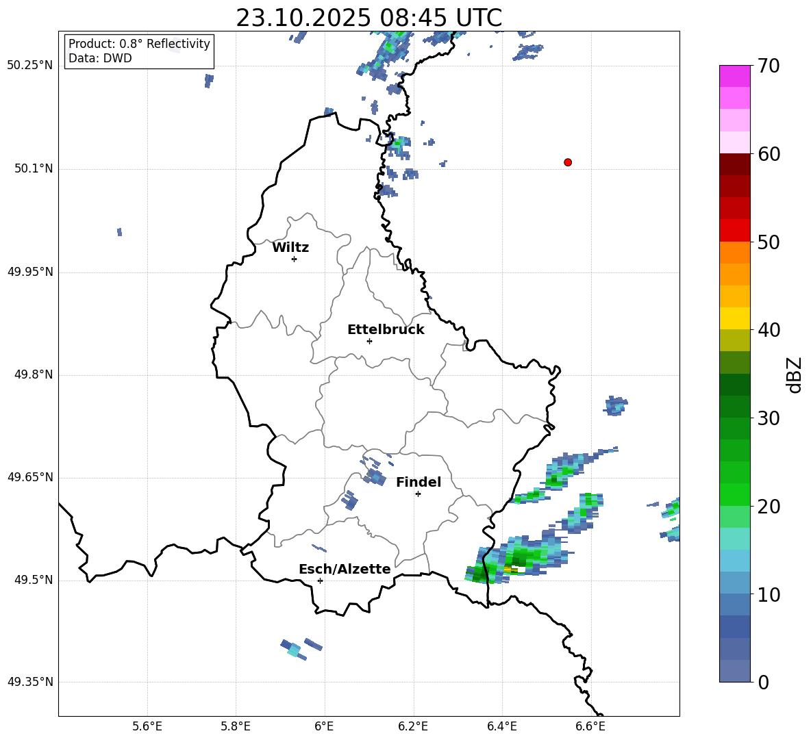Select the Ettelbruck city label
This screenshot has width=811, height=740.
pyautogui.click(x=386, y=330)
